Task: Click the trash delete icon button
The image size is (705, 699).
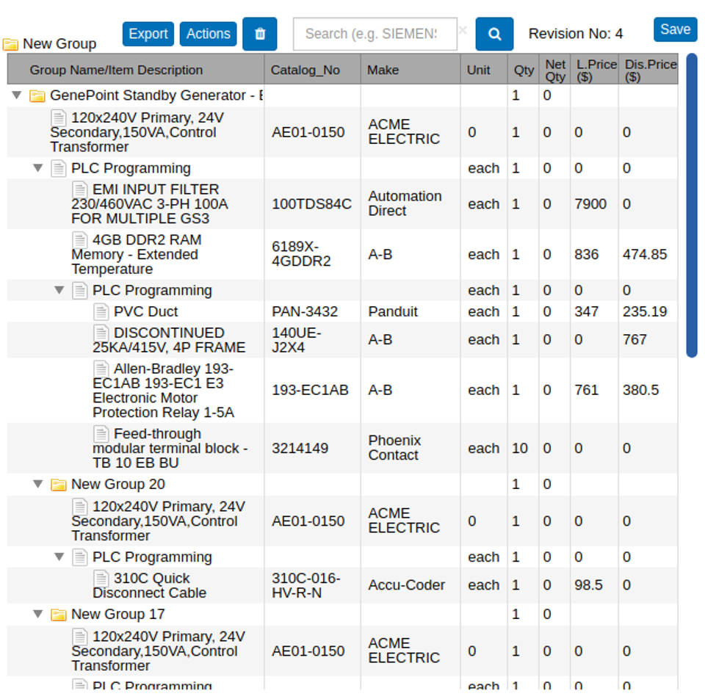Action: click(259, 35)
